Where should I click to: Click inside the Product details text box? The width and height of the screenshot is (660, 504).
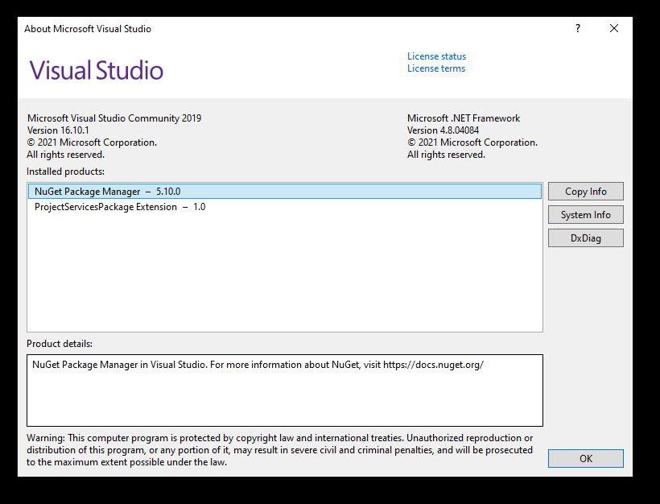click(x=285, y=390)
